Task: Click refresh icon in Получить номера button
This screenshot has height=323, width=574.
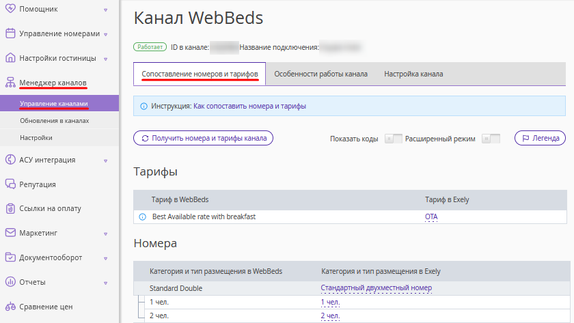Action: [x=145, y=138]
